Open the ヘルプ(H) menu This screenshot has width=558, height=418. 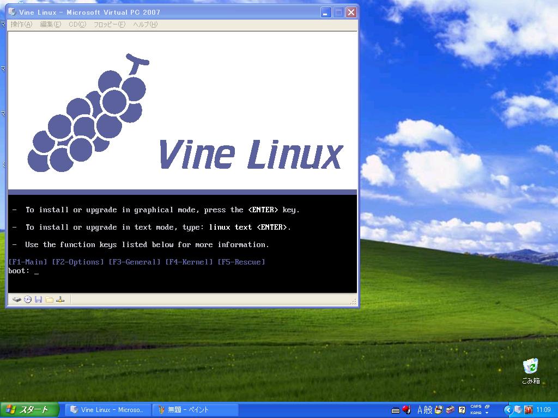145,24
